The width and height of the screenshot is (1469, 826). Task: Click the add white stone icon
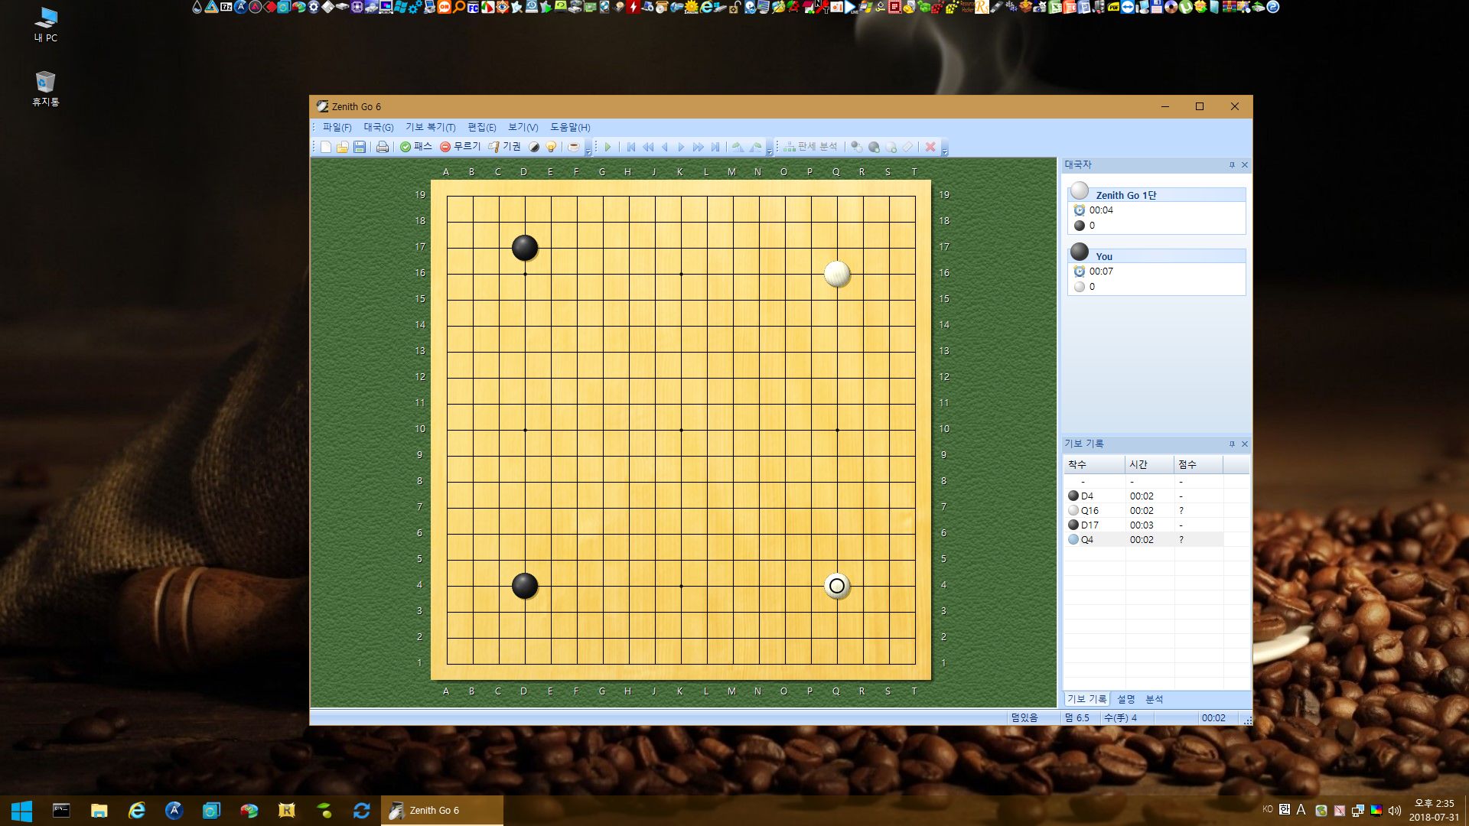click(891, 147)
